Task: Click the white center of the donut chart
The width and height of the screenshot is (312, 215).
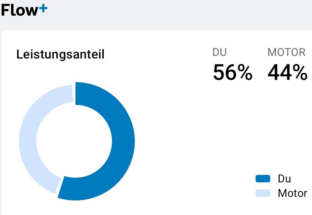Action: pyautogui.click(x=75, y=141)
